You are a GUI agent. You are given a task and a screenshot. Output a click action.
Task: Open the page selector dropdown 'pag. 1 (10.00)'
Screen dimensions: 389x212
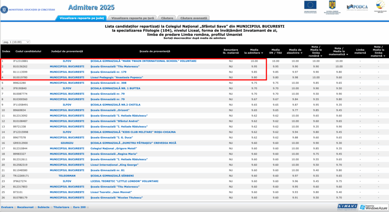pos(16,42)
